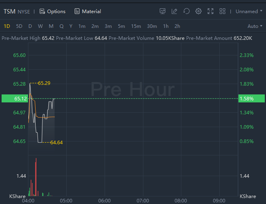Select the 1D timeframe tab
Screen dimensions: 266x204
click(x=7, y=26)
